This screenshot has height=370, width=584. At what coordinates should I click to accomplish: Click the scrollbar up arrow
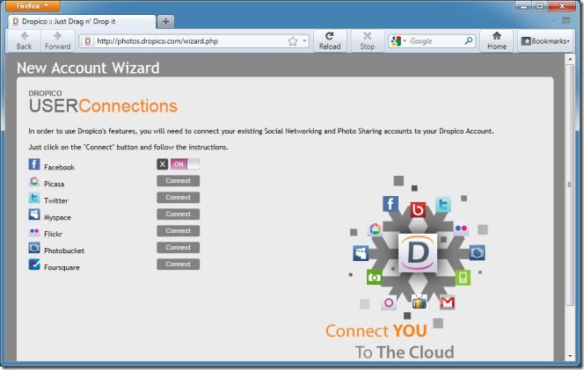[570, 59]
